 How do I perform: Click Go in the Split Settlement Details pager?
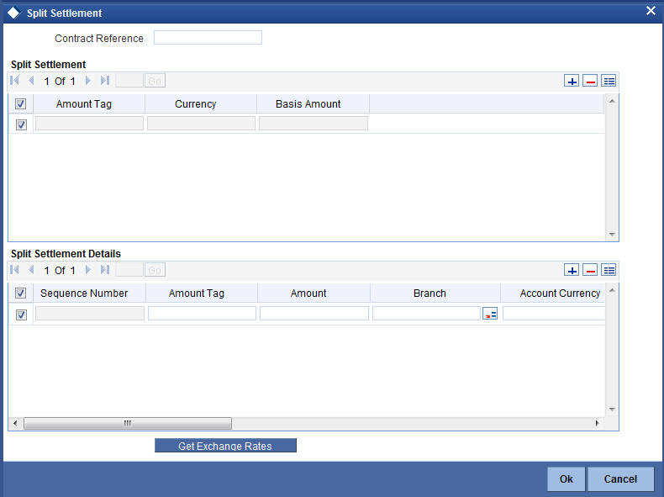[155, 270]
